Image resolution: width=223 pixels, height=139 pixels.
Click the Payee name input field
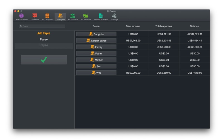coord(44,46)
